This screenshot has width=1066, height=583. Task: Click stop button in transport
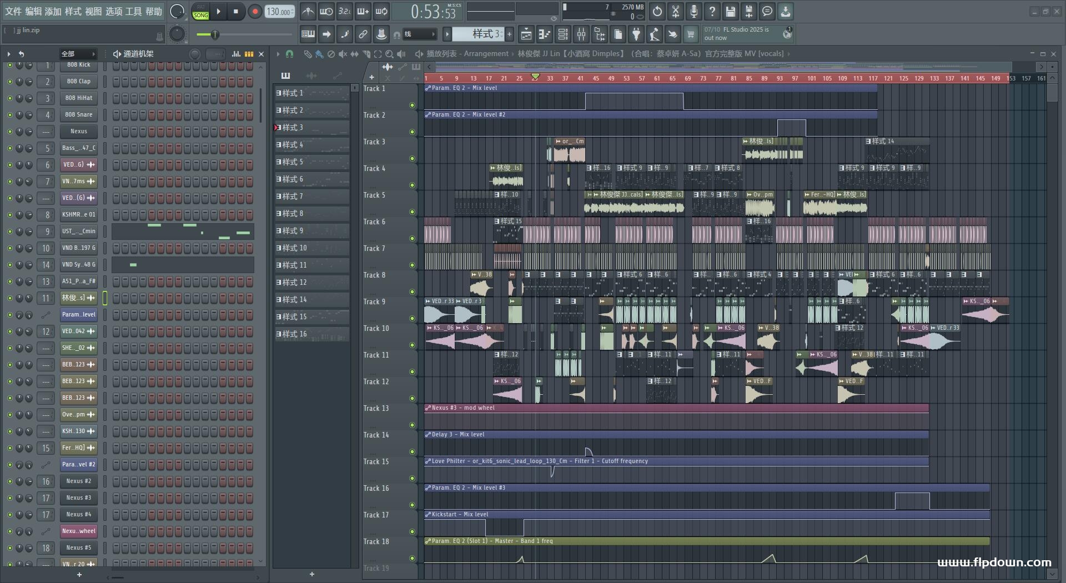pos(236,11)
